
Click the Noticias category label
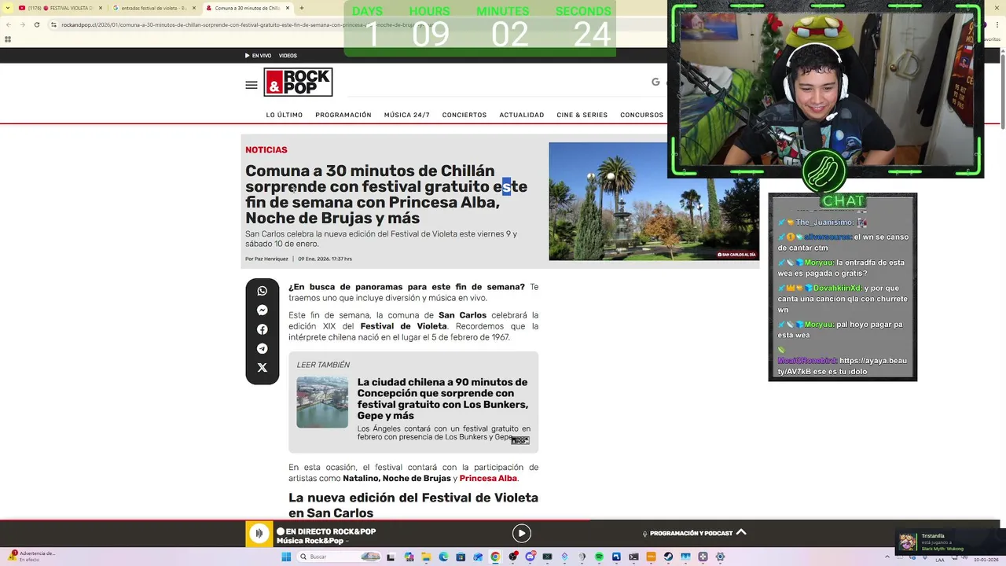[266, 150]
